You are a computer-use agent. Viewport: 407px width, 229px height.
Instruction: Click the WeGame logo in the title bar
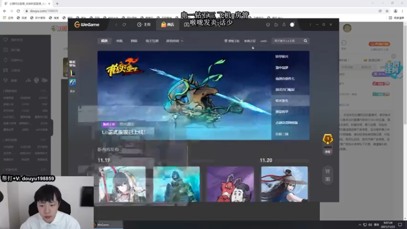coord(87,24)
